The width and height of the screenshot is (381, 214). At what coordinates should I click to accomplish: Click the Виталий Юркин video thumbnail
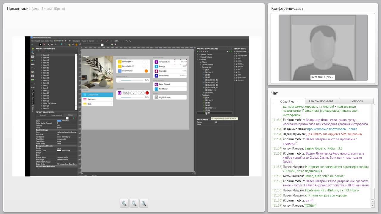(x=323, y=48)
